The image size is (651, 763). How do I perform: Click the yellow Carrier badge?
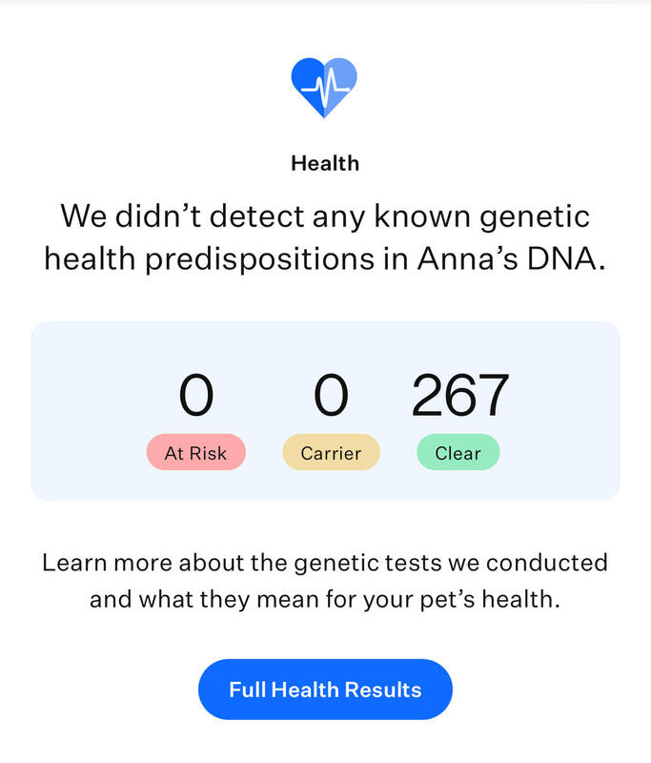[x=331, y=452]
